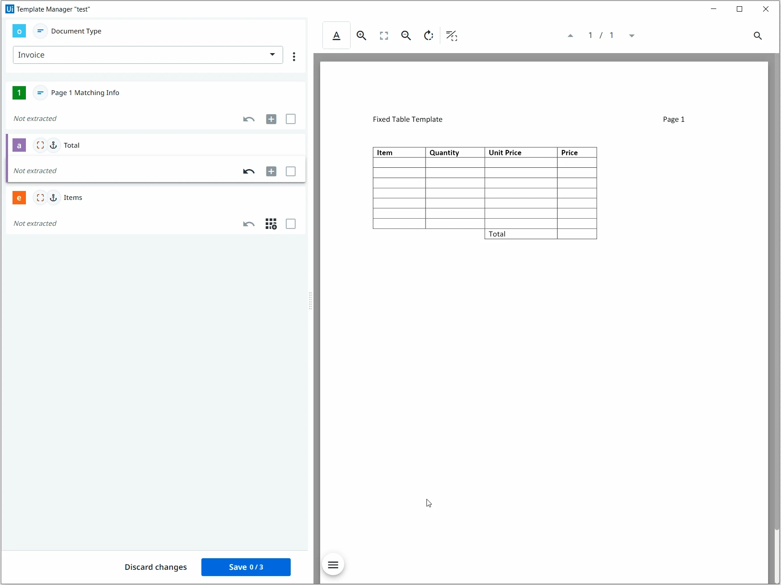Check the Page 1 Matching Info checkbox
This screenshot has height=585, width=781.
[x=291, y=119]
